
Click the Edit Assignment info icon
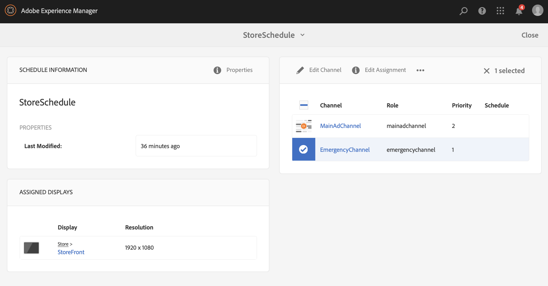[x=356, y=70]
